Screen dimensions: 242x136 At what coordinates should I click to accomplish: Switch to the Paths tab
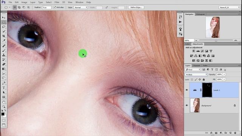(x=205, y=65)
